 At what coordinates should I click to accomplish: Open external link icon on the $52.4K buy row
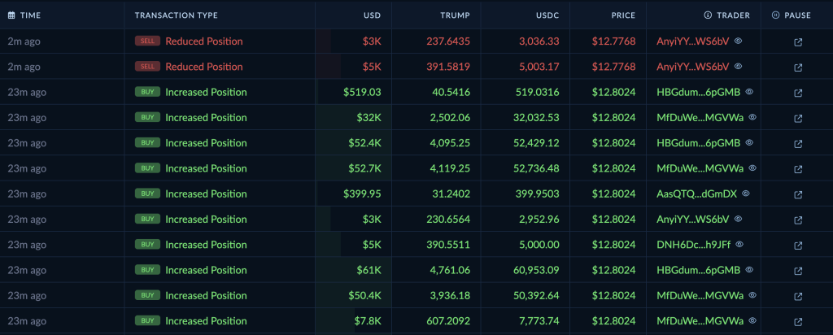798,144
